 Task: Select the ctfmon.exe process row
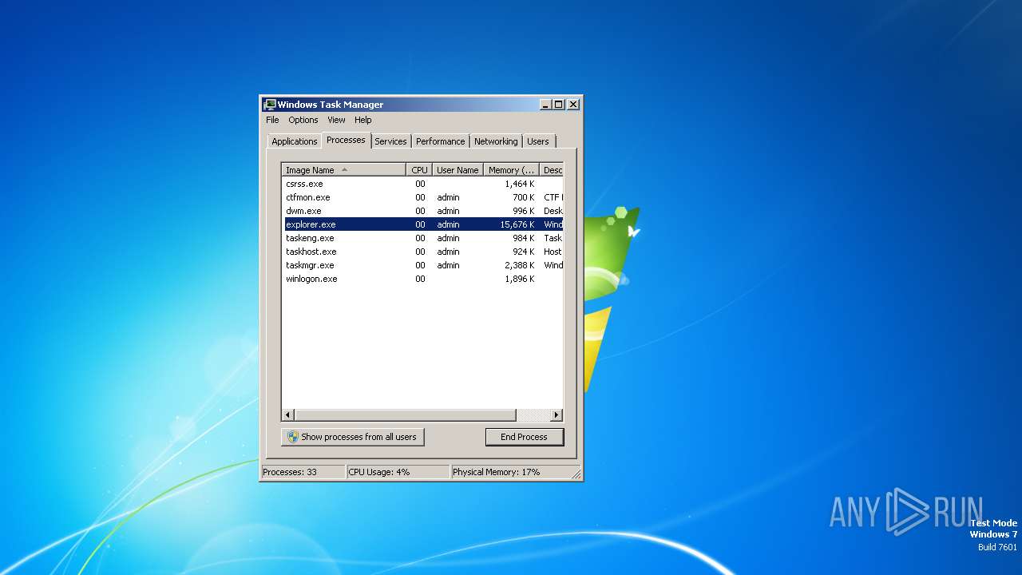423,197
